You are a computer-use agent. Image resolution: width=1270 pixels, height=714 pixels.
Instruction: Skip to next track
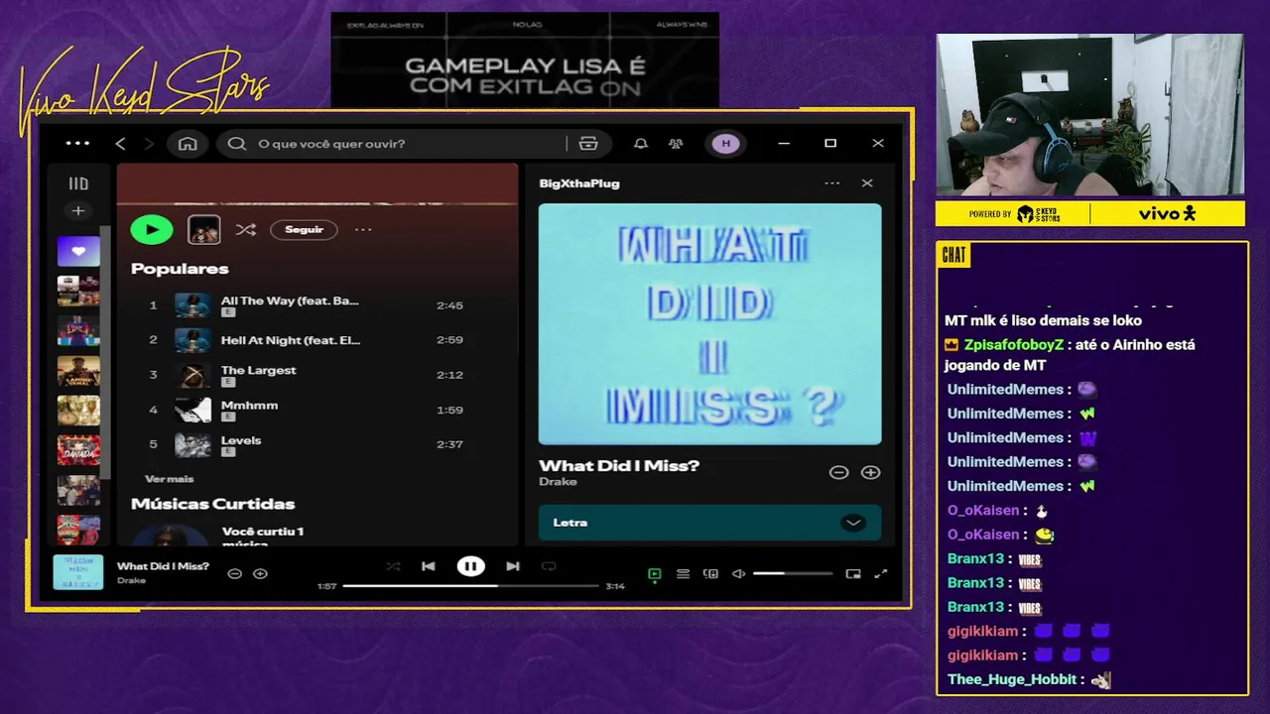[513, 566]
